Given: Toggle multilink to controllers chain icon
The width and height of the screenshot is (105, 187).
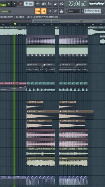Looking at the screenshot, I should pyautogui.click(x=56, y=11).
